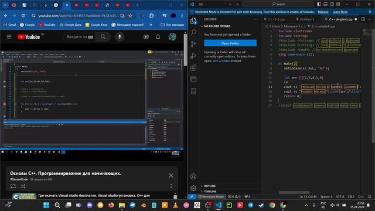Toggle the Secondary Side Bar layout in VS Code

[332, 4]
